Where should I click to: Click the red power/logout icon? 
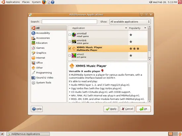(180, 2)
